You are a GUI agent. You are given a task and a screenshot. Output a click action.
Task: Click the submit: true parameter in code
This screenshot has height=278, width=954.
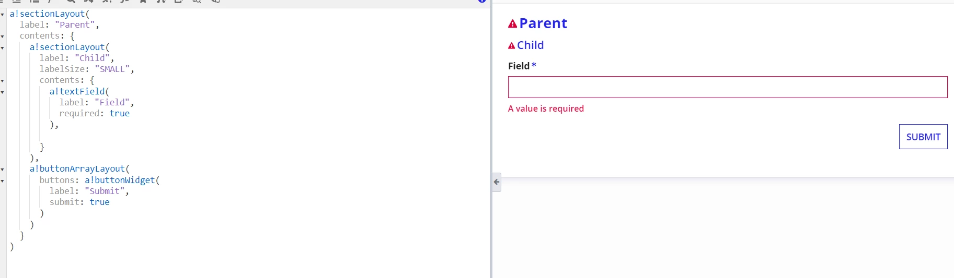coord(79,202)
